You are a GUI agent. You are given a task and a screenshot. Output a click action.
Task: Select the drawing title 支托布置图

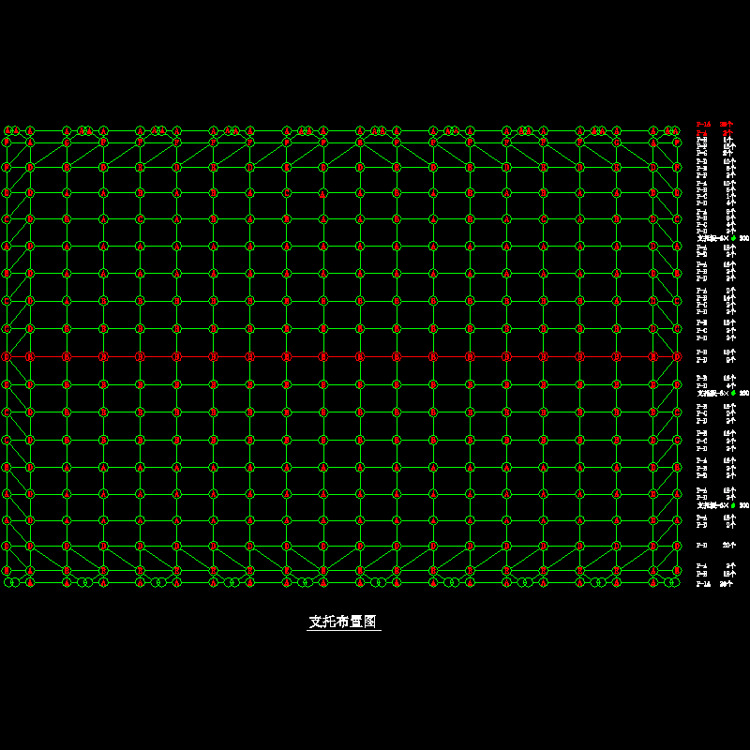(x=343, y=622)
